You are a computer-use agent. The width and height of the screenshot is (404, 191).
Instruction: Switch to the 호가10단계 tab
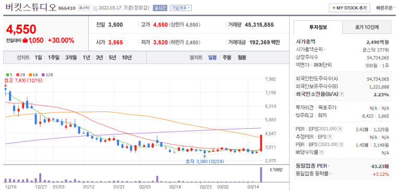(367, 27)
